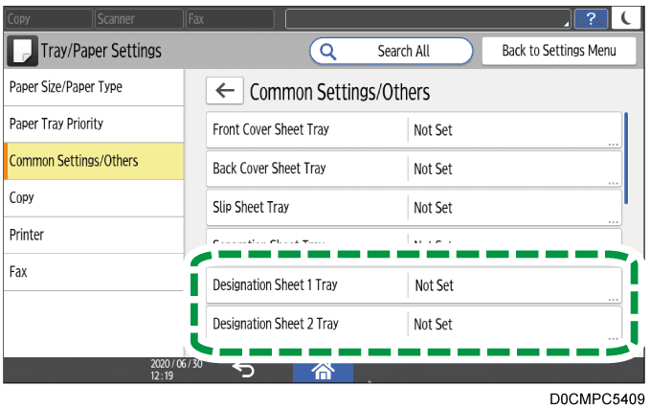Image resolution: width=650 pixels, height=409 pixels.
Task: Select Common Settings/Others in sidebar
Action: point(93,161)
